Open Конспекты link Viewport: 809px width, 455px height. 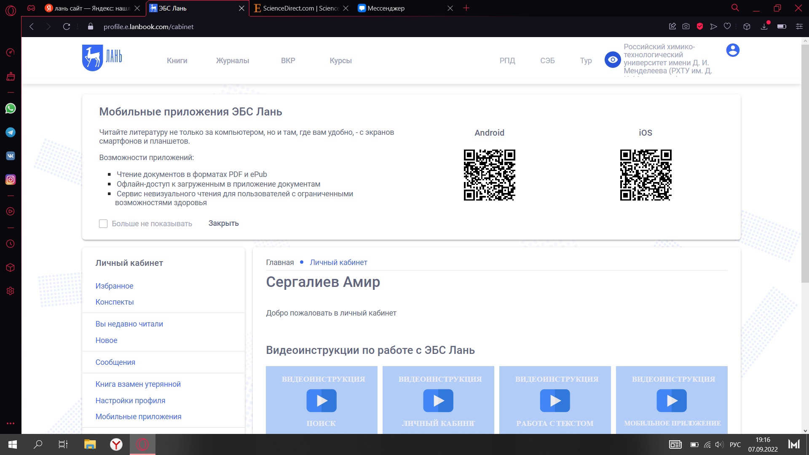pyautogui.click(x=115, y=302)
